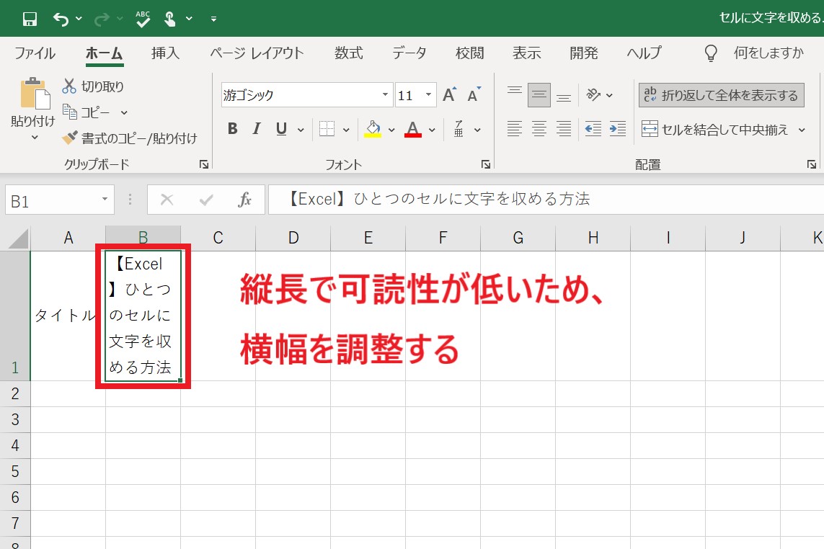Image resolution: width=824 pixels, height=549 pixels.
Task: Open the フォント dialog launcher
Action: click(486, 164)
